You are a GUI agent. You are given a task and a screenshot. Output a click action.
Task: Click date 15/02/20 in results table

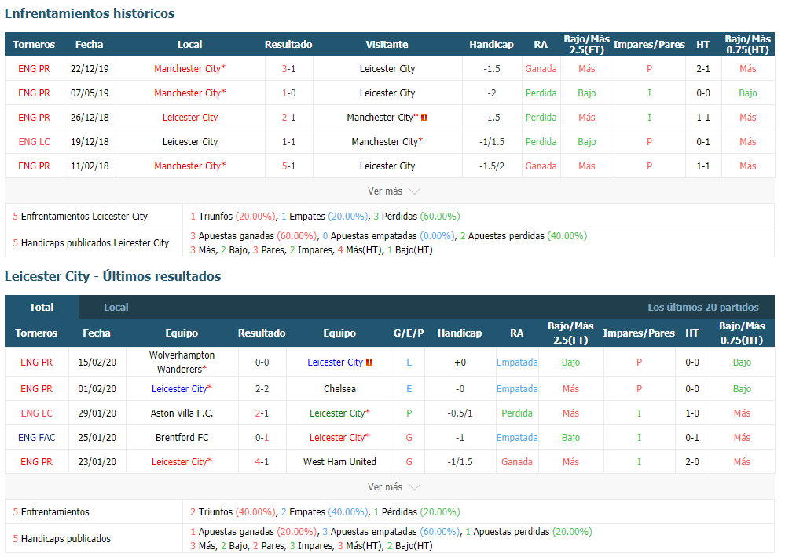click(97, 362)
